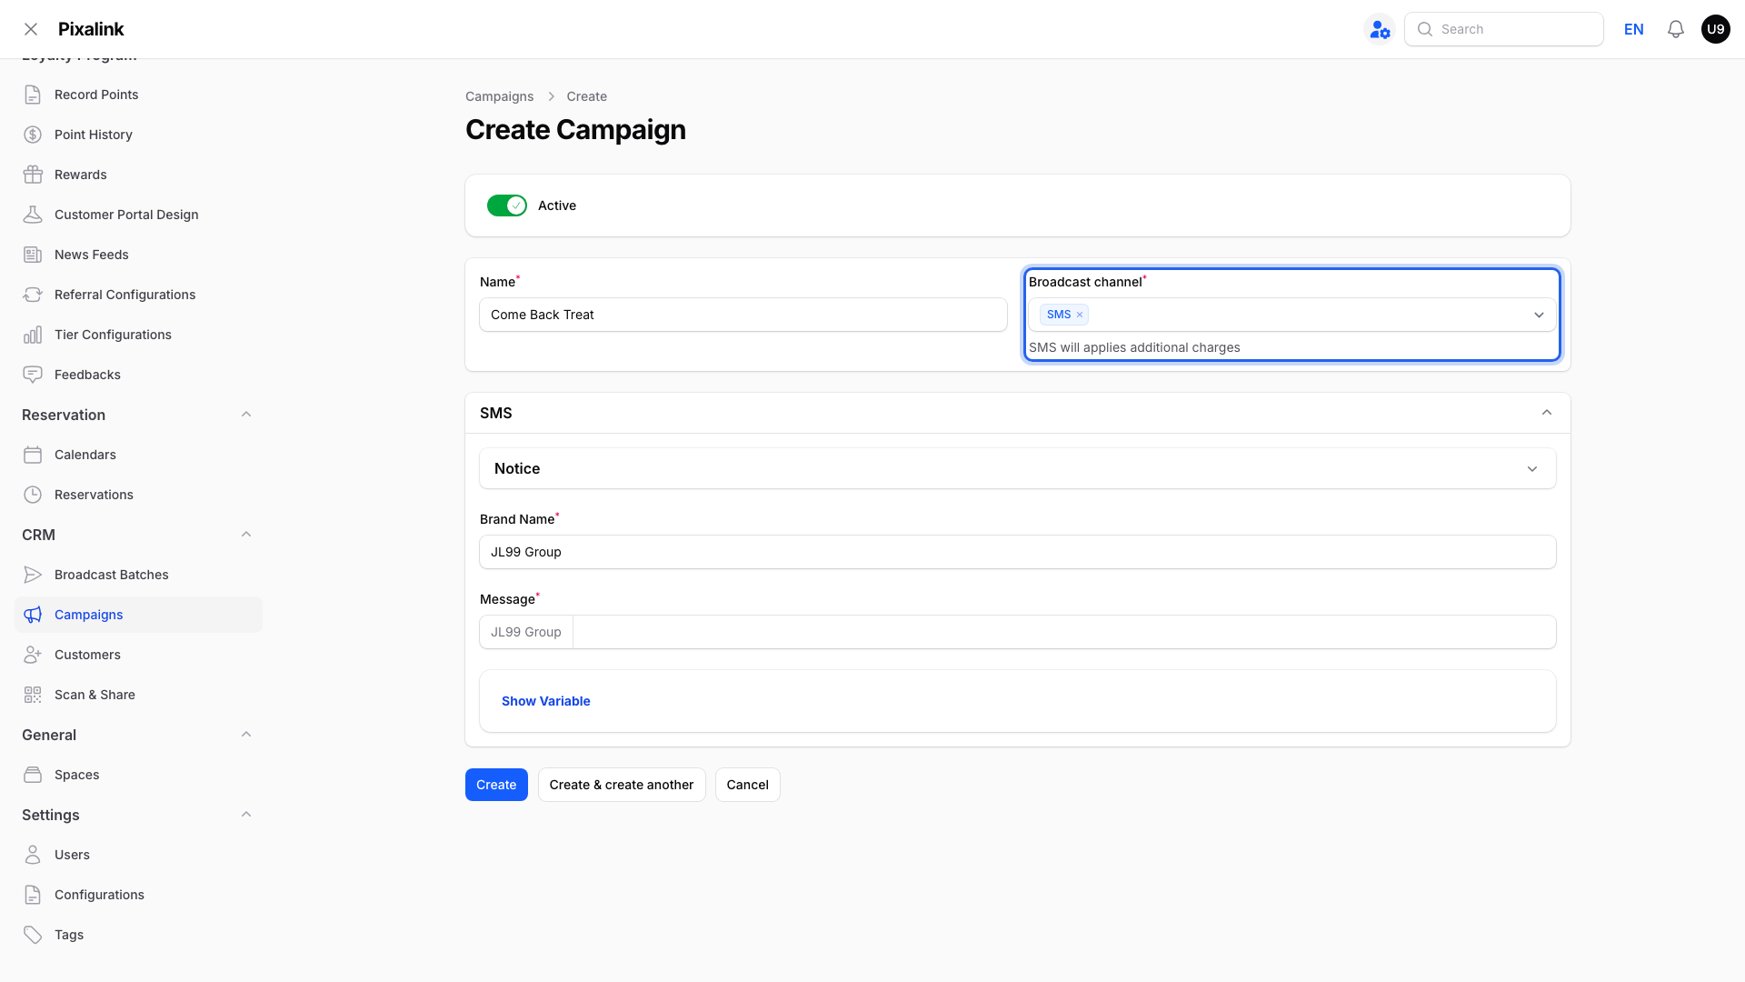Viewport: 1745px width, 982px height.
Task: Click the Point History dollar icon
Action: coord(33,135)
